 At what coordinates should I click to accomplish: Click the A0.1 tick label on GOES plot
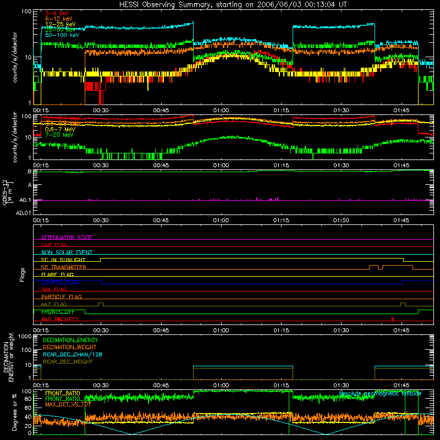point(25,200)
